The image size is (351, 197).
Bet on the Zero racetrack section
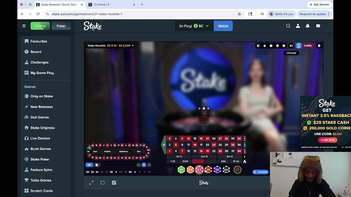tap(95, 151)
